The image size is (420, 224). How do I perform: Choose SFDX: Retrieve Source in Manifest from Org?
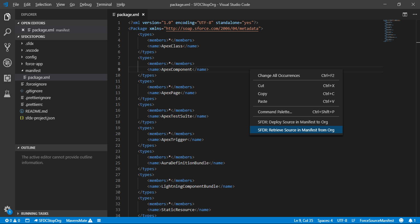click(296, 130)
